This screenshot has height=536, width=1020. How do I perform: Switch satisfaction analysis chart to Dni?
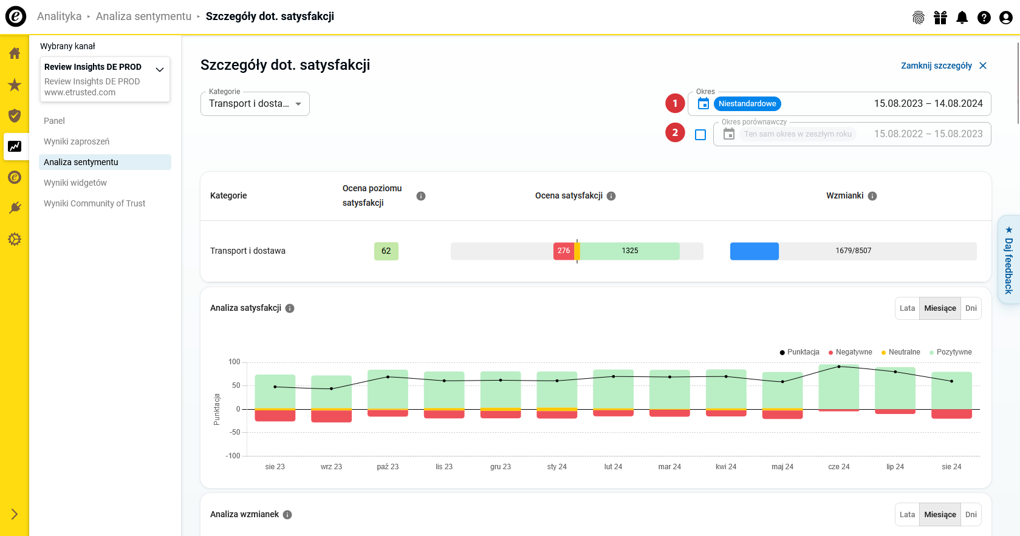tap(971, 308)
